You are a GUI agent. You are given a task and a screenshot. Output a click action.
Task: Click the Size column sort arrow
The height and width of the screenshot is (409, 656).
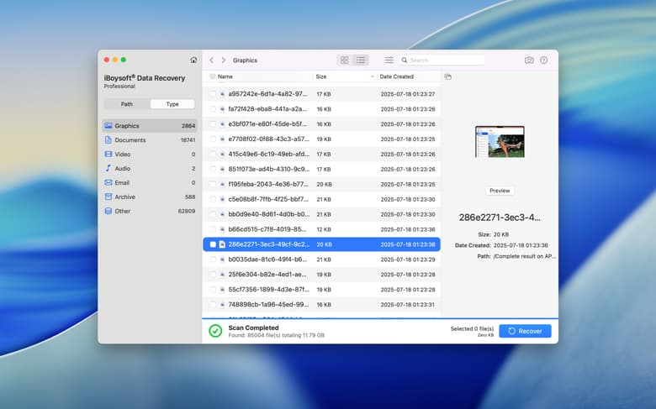click(x=372, y=76)
